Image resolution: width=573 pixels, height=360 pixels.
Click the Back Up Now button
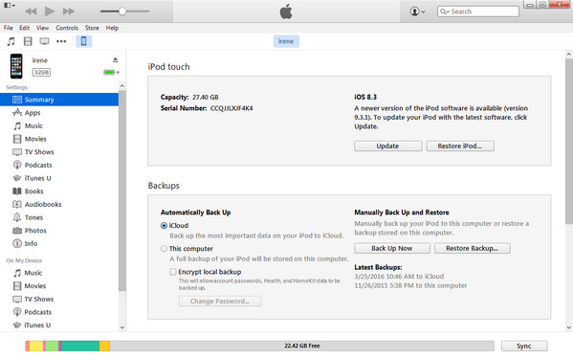[392, 248]
